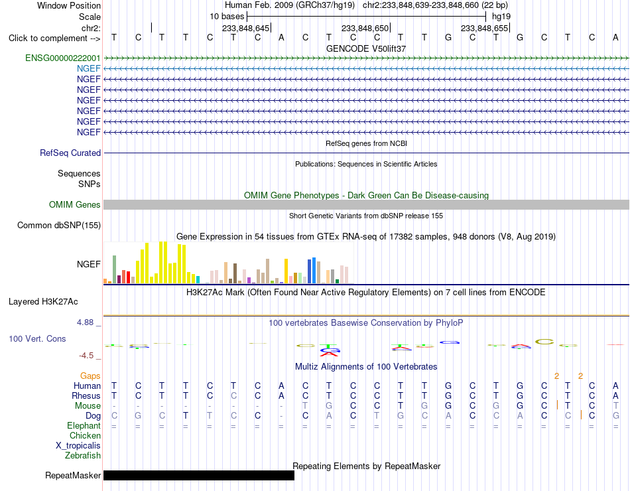
Task: Click the GENCODE V50lift37 track title
Action: pyautogui.click(x=366, y=48)
